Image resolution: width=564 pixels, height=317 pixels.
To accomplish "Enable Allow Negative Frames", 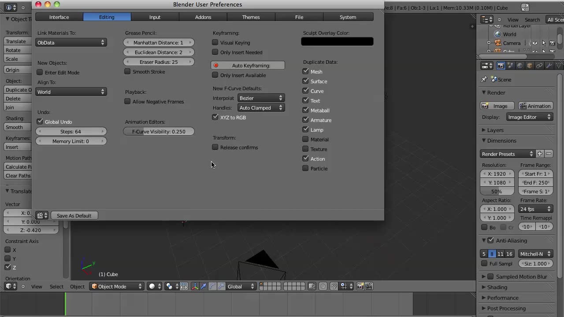I will [128, 102].
